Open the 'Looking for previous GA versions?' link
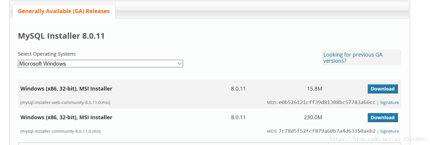The width and height of the screenshot is (430, 145). 353,58
